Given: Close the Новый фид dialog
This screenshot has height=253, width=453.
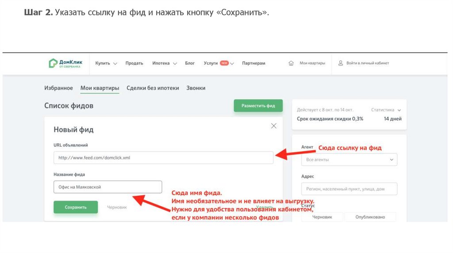Looking at the screenshot, I should 274,126.
